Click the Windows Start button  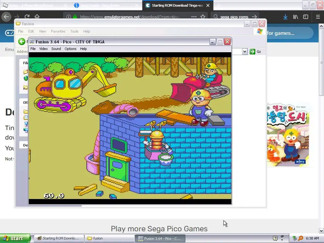click(15, 238)
